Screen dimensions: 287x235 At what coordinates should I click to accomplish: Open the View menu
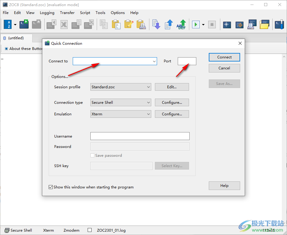pyautogui.click(x=30, y=12)
